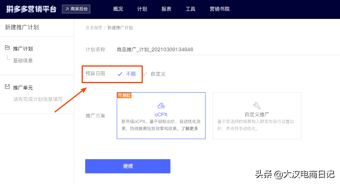The image size is (340, 184).
Task: Select 推广单元 in the sidebar
Action: click(x=23, y=88)
